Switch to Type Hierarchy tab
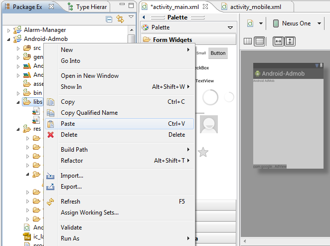 click(88, 7)
